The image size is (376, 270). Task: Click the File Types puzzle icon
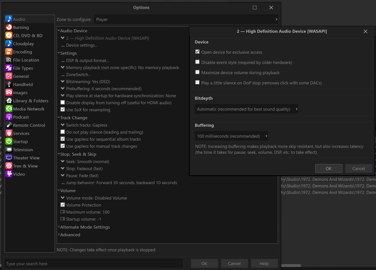coord(9,68)
